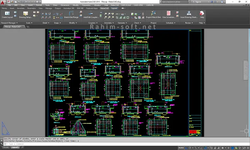Switch to the Model tab
This screenshot has height=150, width=250.
coord(6,147)
